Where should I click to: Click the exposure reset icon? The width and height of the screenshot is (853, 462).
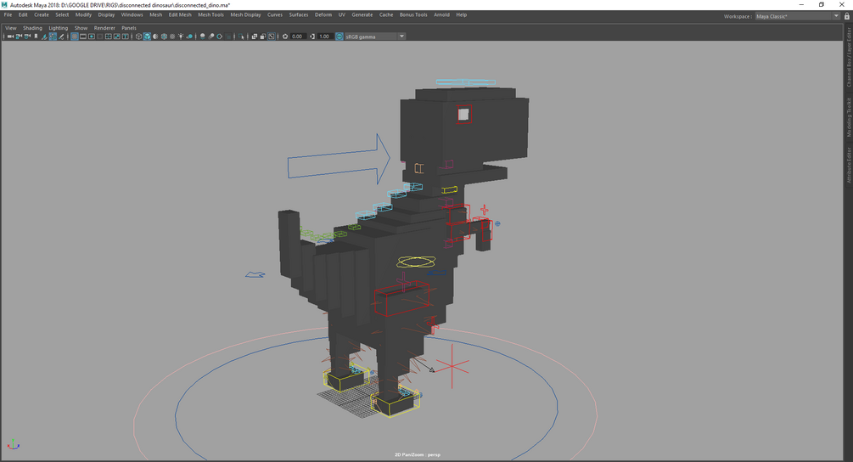tap(285, 37)
